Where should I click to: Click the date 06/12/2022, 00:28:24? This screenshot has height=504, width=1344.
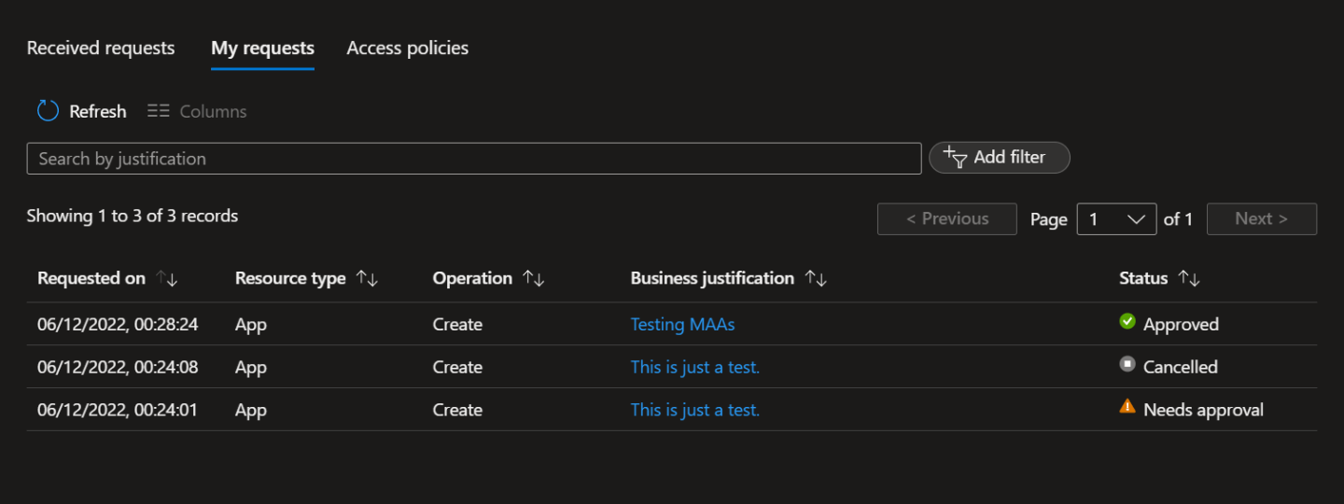[x=118, y=325]
